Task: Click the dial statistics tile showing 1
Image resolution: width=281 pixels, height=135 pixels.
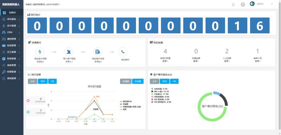Action: 237,25
